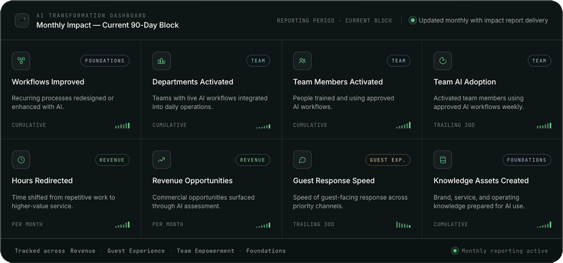Click the declining sparkline in Guest Response Speed
This screenshot has height=263, width=563.
pos(403,225)
